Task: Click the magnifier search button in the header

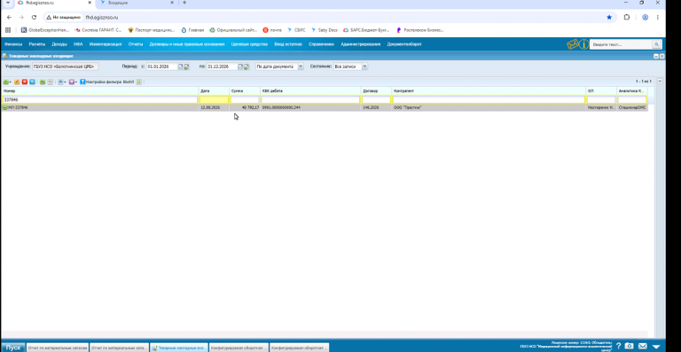Action: tap(657, 44)
